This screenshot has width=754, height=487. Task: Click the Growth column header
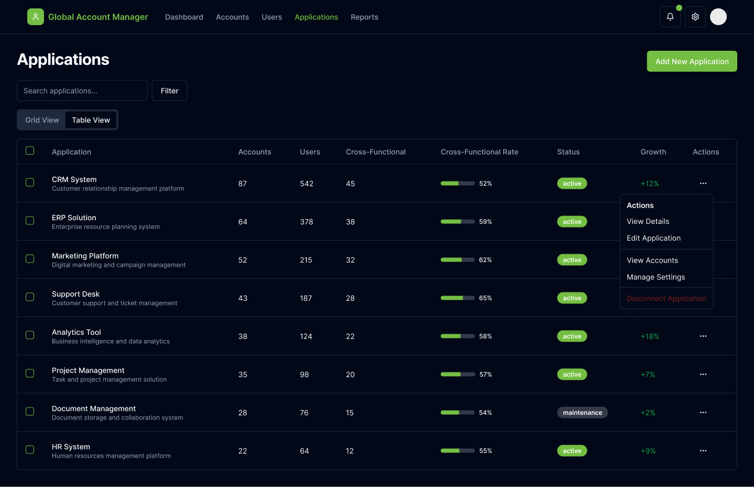[x=653, y=152]
